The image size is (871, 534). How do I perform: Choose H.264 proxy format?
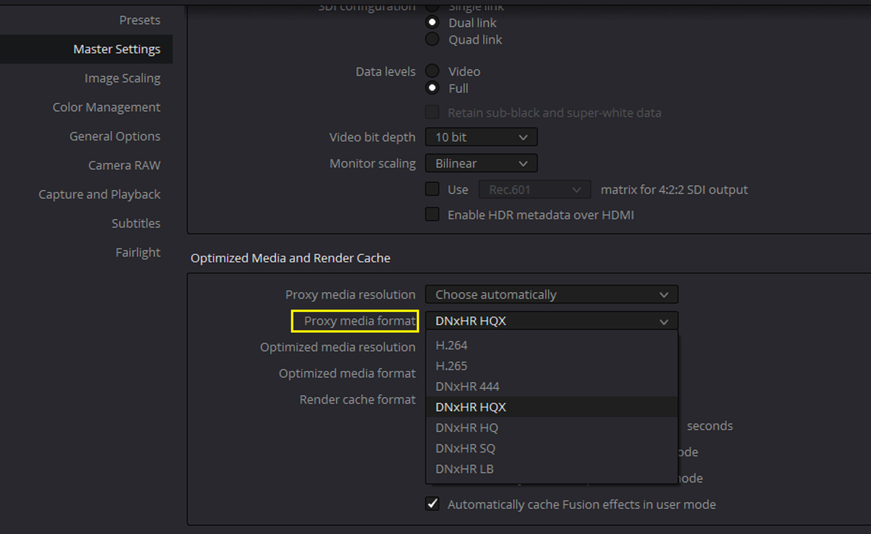coord(551,345)
